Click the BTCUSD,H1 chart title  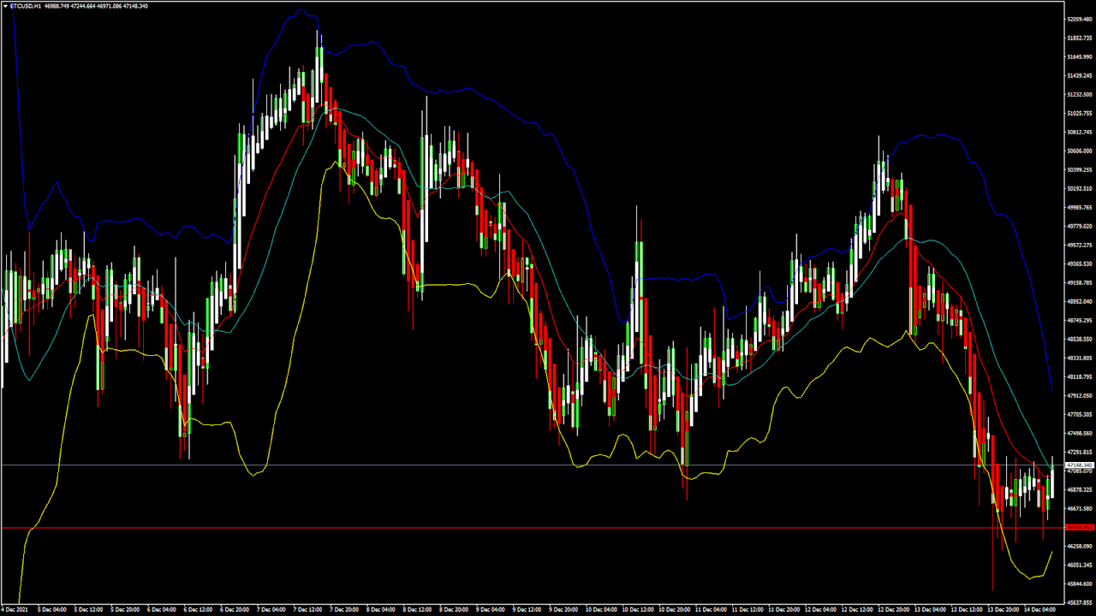[25, 6]
